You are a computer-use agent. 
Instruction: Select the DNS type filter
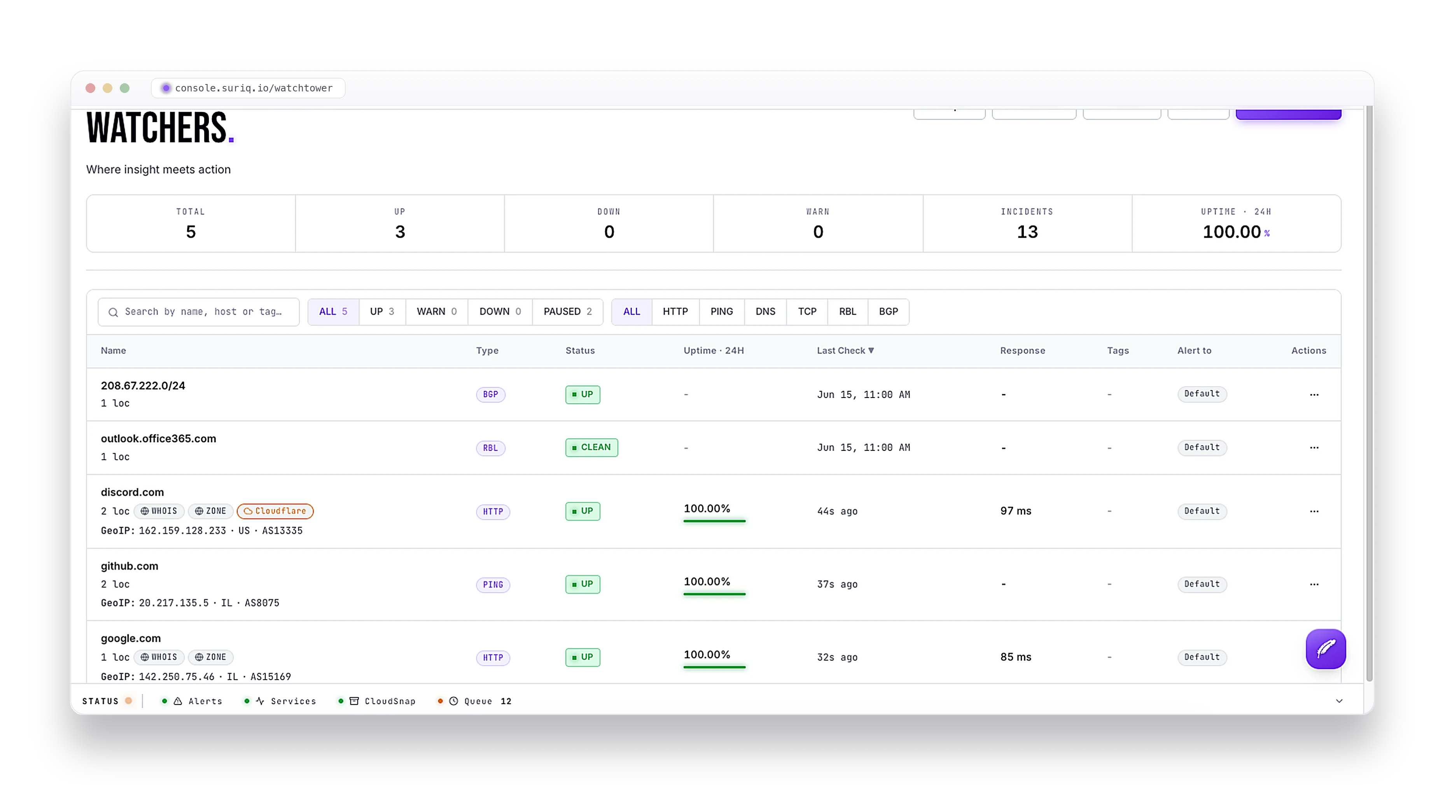click(x=765, y=312)
